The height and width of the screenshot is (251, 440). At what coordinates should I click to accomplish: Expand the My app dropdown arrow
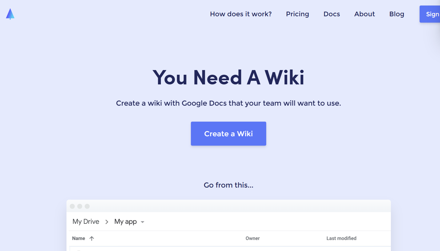pos(143,222)
